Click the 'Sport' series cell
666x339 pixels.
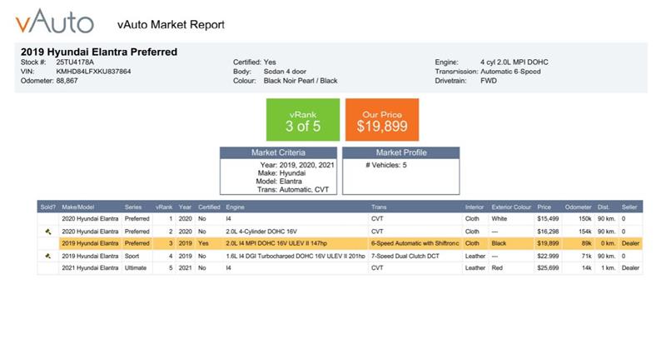132,257
